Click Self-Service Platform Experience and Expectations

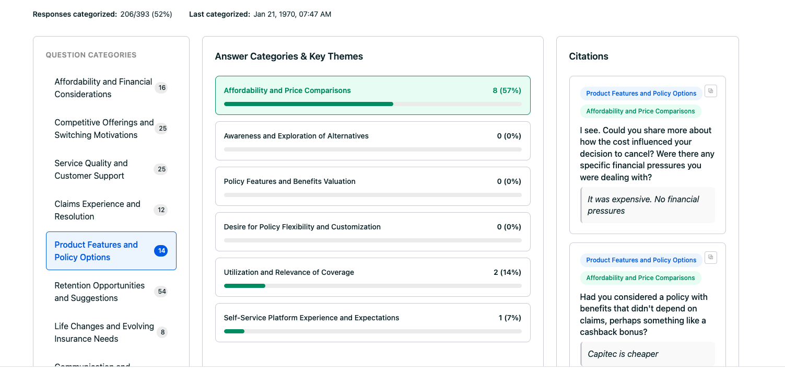(x=372, y=322)
